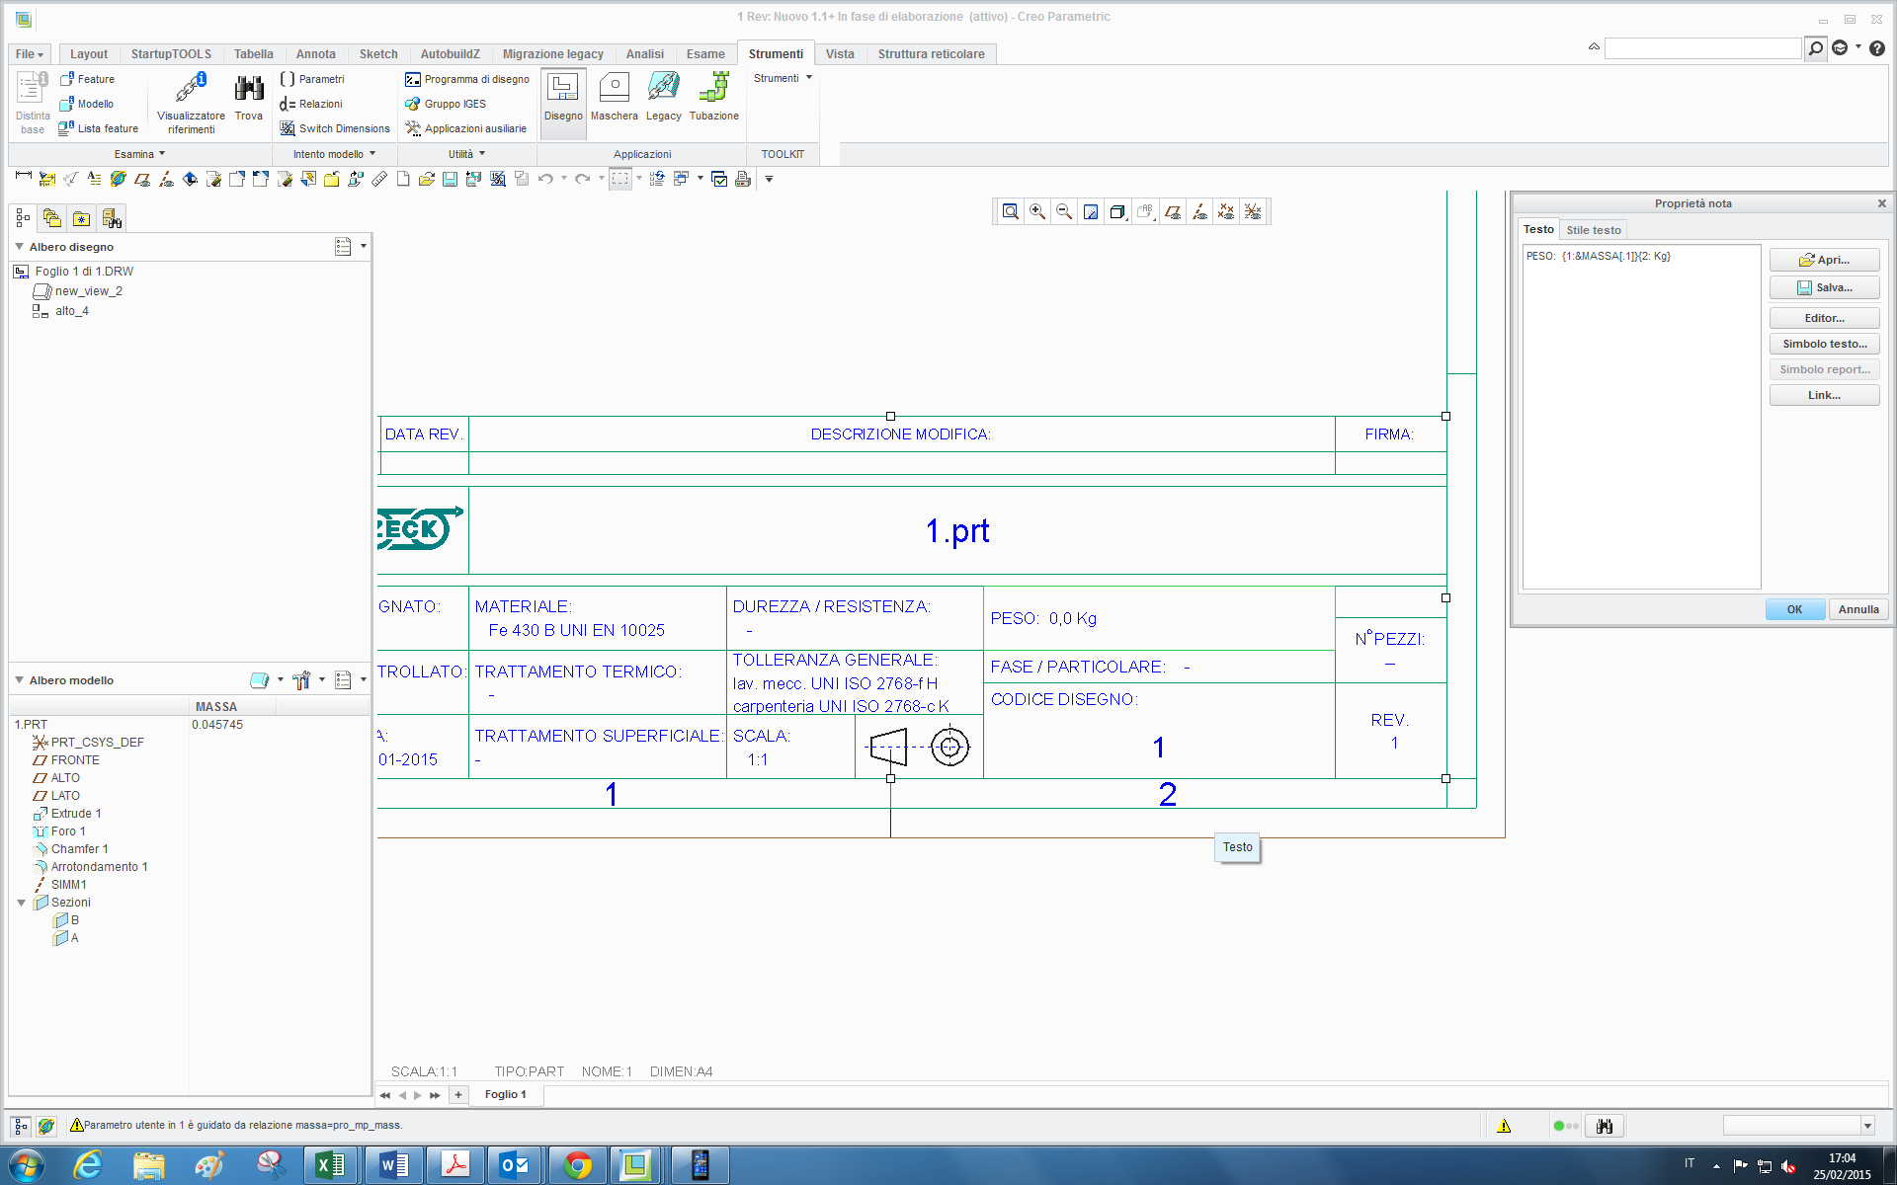The height and width of the screenshot is (1185, 1897).
Task: Open the Stile testo tab
Action: click(x=1594, y=230)
